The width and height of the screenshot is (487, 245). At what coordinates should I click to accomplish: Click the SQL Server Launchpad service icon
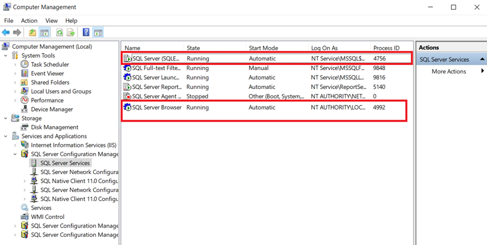127,77
